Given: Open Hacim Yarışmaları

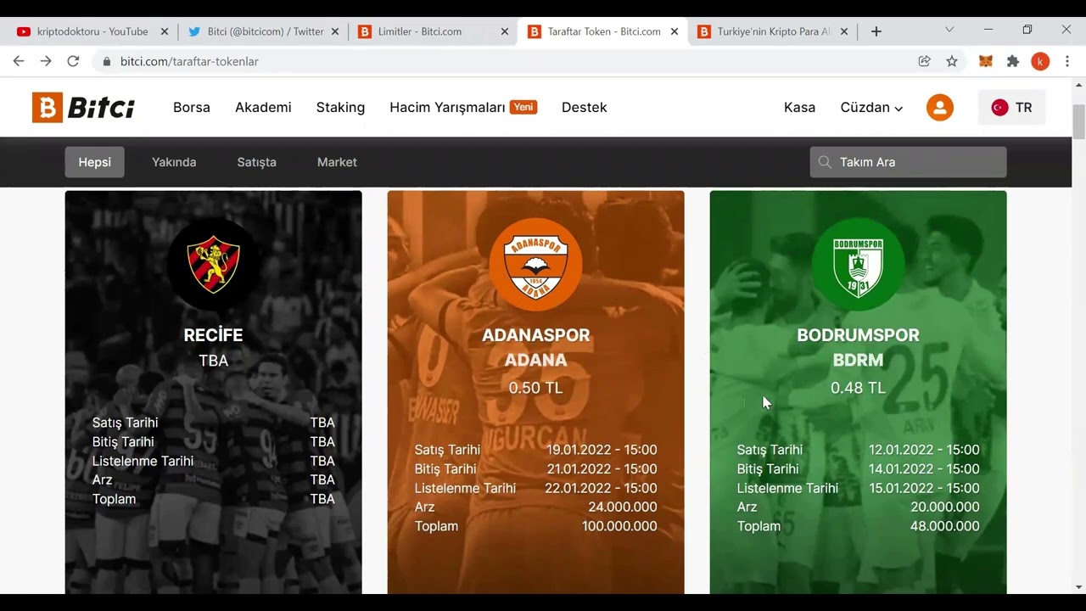Looking at the screenshot, I should [x=463, y=108].
